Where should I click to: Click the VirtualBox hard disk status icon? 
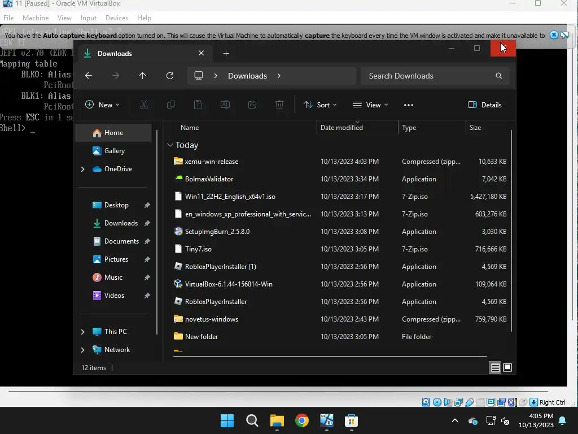pyautogui.click(x=426, y=402)
